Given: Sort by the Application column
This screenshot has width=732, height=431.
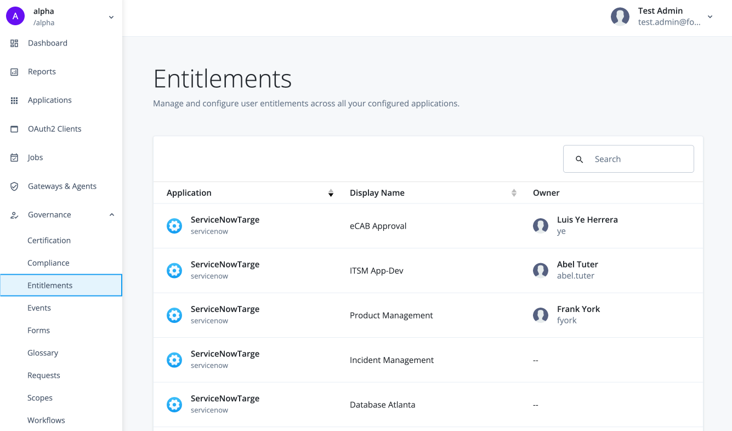Looking at the screenshot, I should pyautogui.click(x=331, y=192).
